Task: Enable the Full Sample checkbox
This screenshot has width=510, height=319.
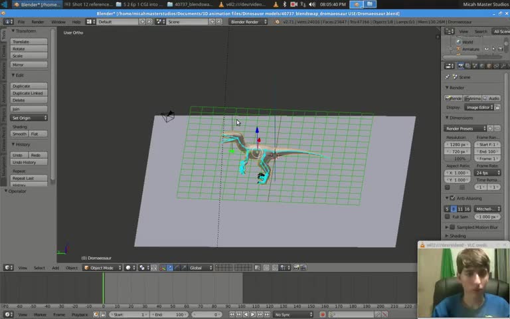Action: 448,217
